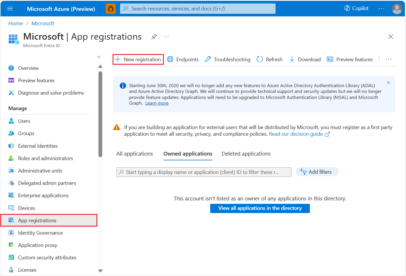406x276 pixels.
Task: Focus the application name filter field
Action: tap(204, 172)
